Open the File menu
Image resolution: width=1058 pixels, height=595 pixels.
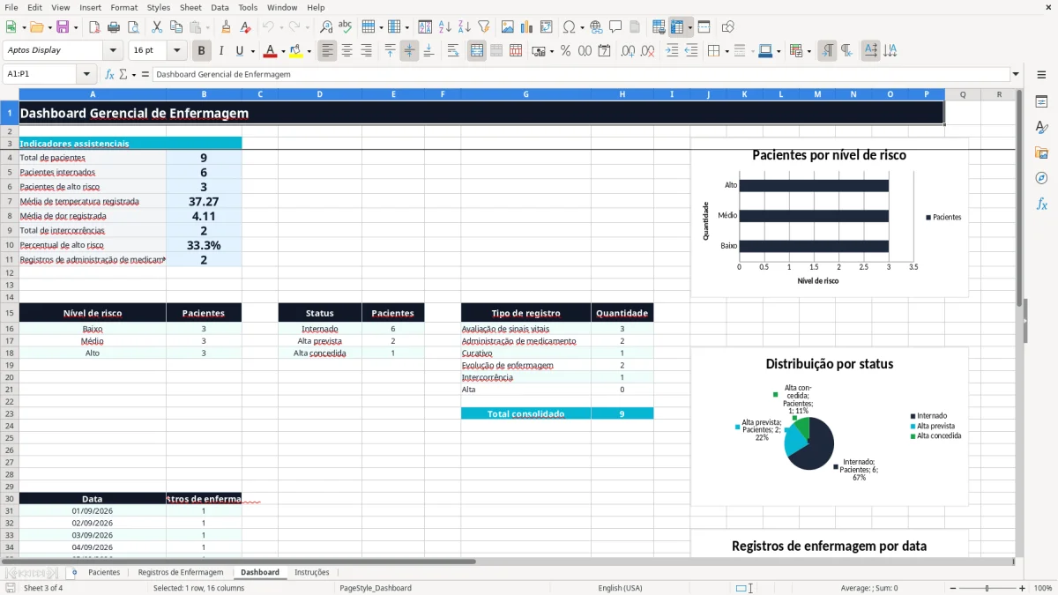pos(11,7)
